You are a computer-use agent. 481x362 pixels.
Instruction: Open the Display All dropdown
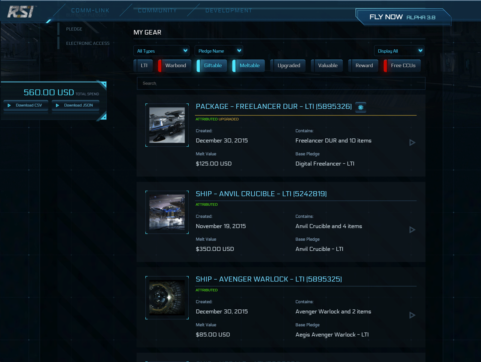click(399, 51)
